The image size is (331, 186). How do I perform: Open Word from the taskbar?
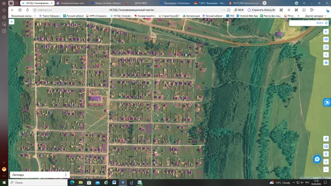(114, 182)
